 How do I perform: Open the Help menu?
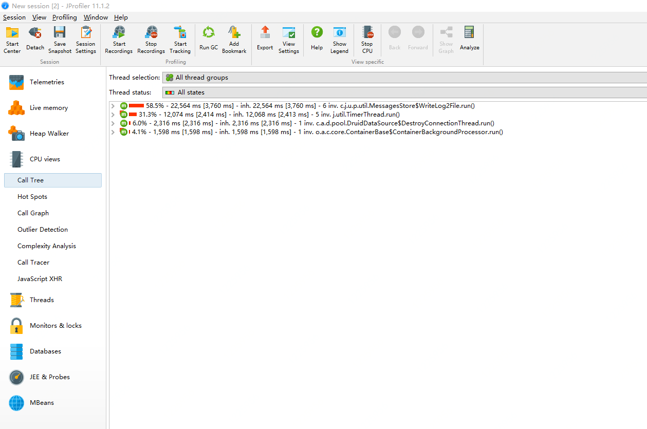tap(121, 17)
